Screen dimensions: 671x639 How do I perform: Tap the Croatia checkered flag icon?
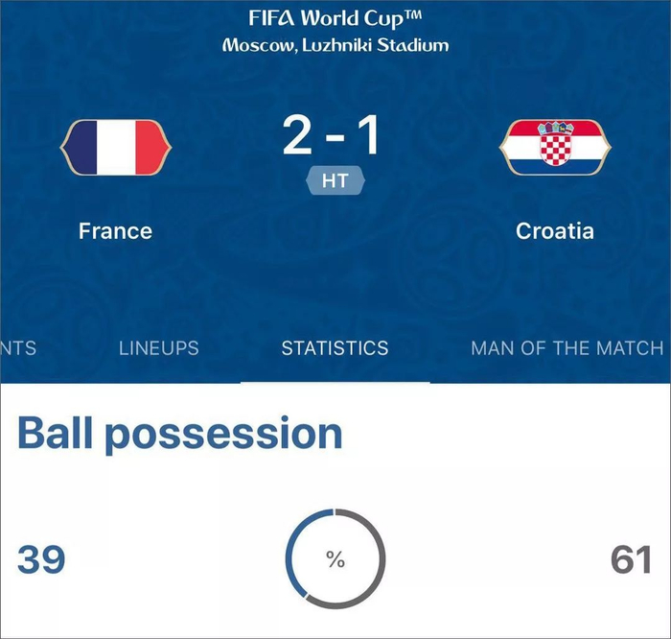[x=554, y=148]
